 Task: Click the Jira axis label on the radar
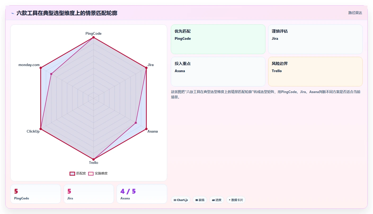tap(150, 65)
